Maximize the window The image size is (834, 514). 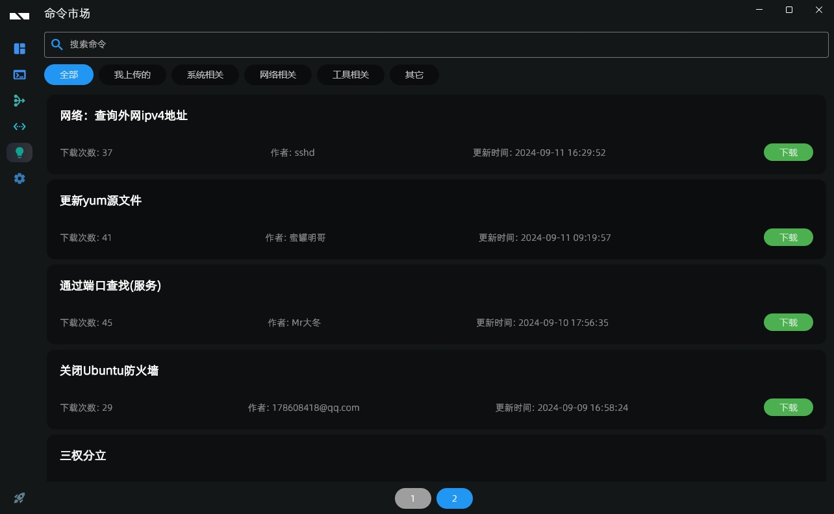(789, 10)
